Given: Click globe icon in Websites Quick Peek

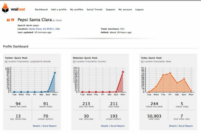Looking at the screenshot, I should [x=74, y=61].
